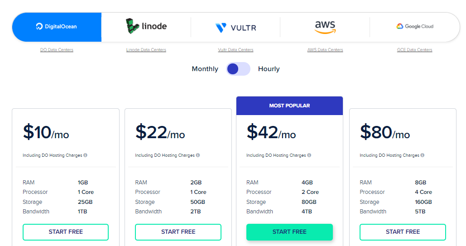Click the Hourly billing label
This screenshot has width=466, height=246.
pyautogui.click(x=269, y=69)
